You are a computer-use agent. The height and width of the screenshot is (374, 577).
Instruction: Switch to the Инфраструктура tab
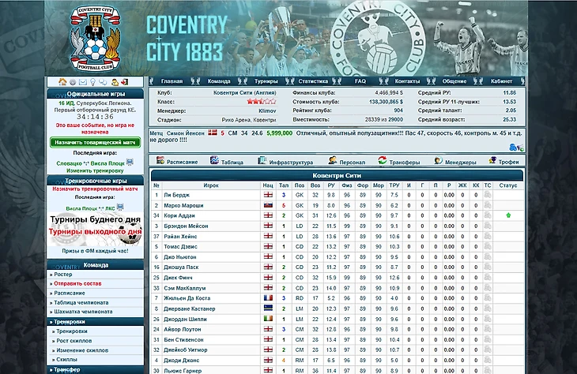coord(287,163)
